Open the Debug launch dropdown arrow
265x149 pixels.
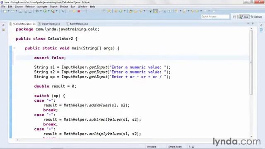(41, 11)
